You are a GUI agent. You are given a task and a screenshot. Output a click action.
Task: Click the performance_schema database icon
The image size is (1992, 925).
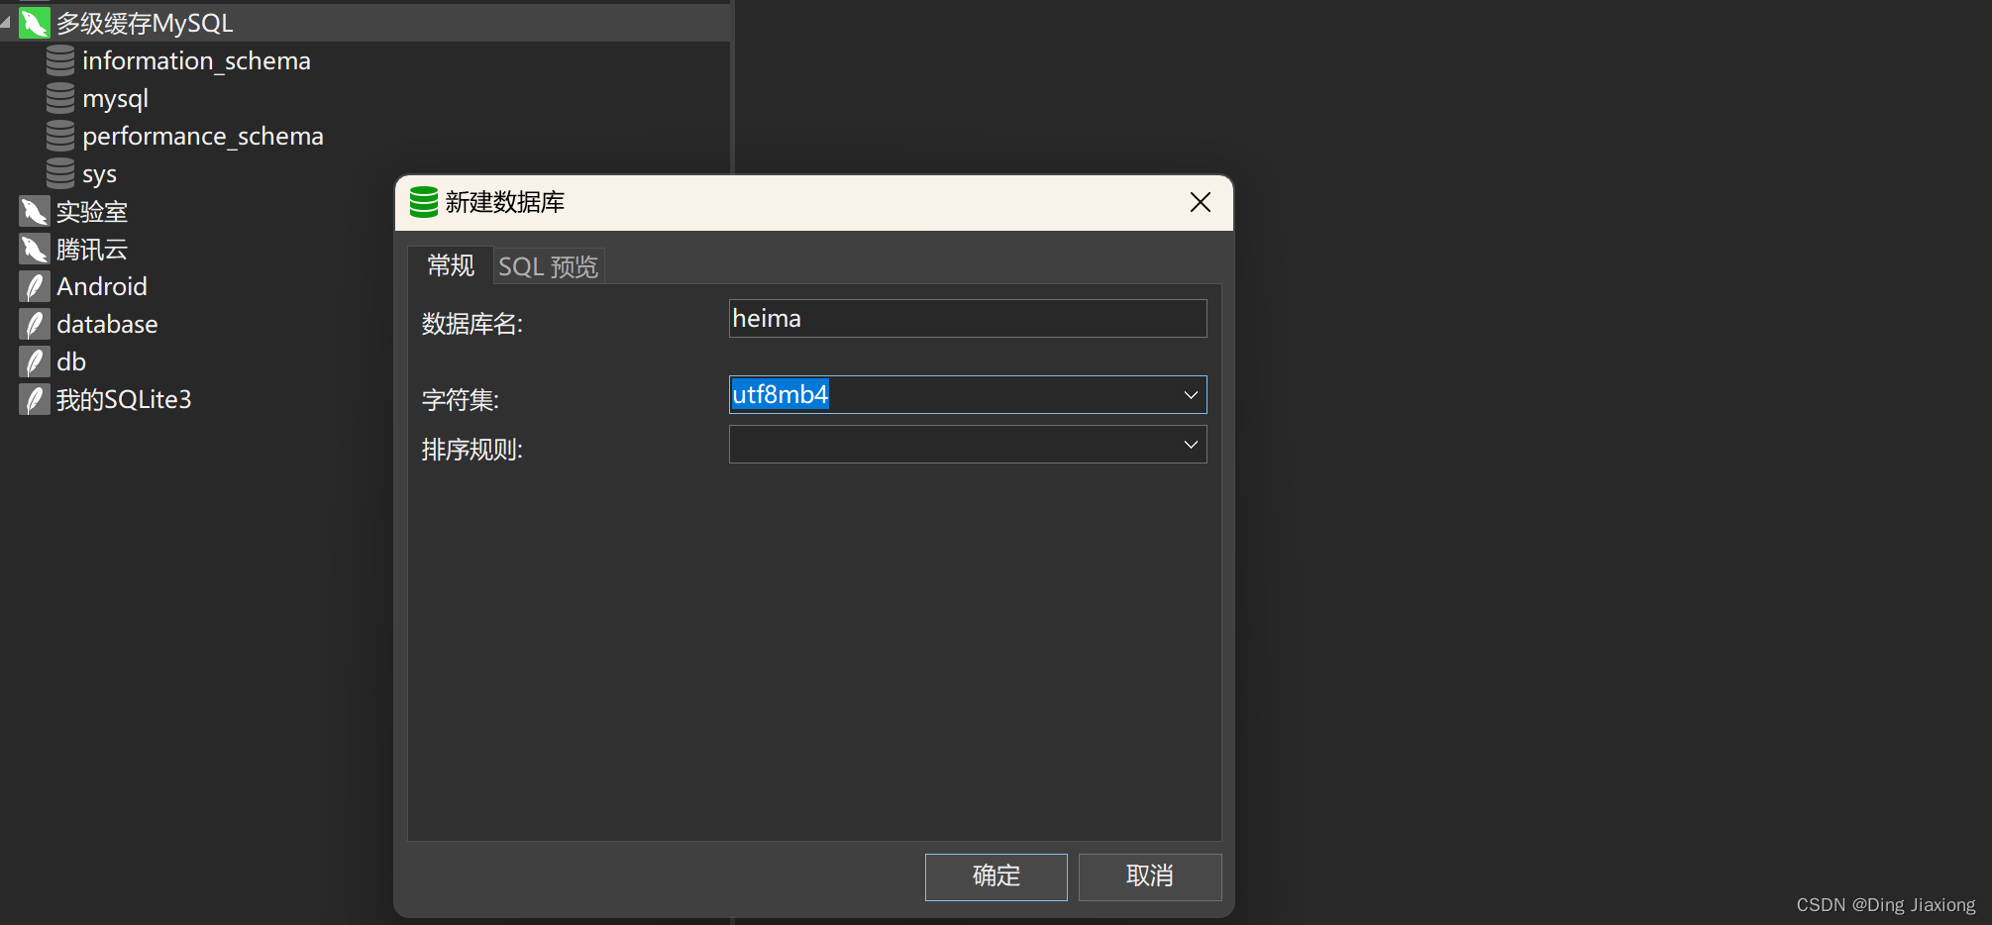tap(60, 136)
